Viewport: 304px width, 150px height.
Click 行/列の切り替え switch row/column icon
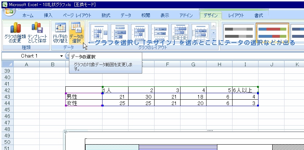click(x=60, y=33)
